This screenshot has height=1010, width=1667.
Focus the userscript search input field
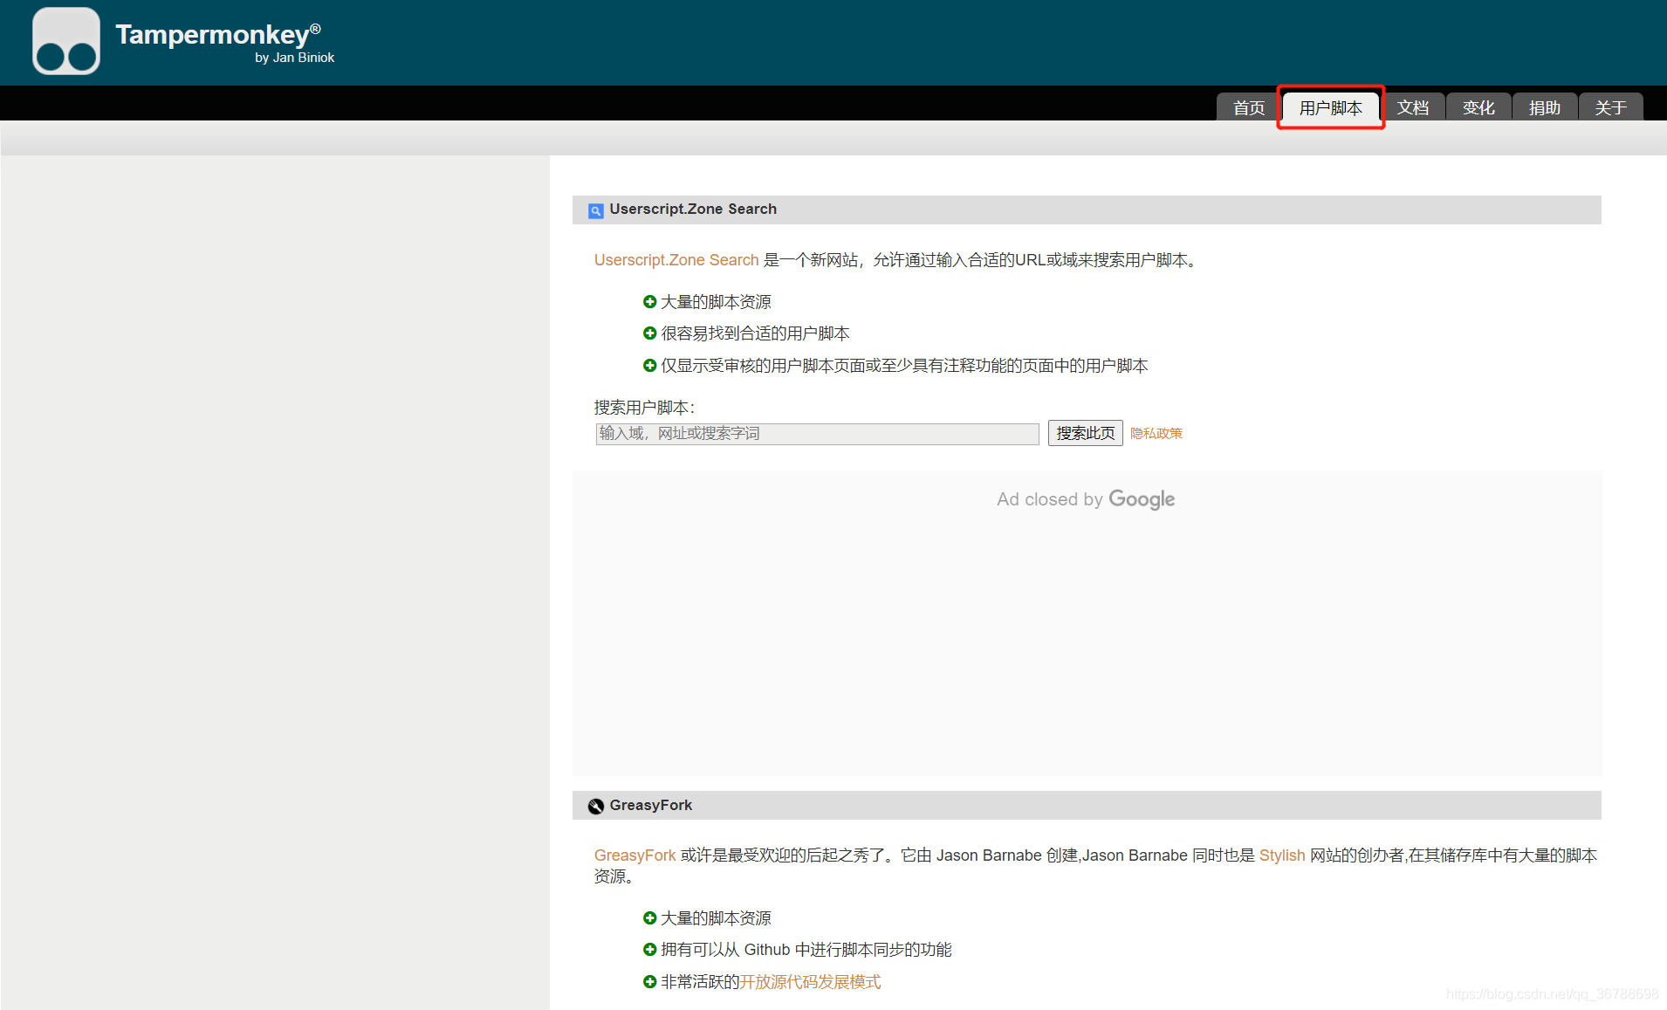click(817, 434)
